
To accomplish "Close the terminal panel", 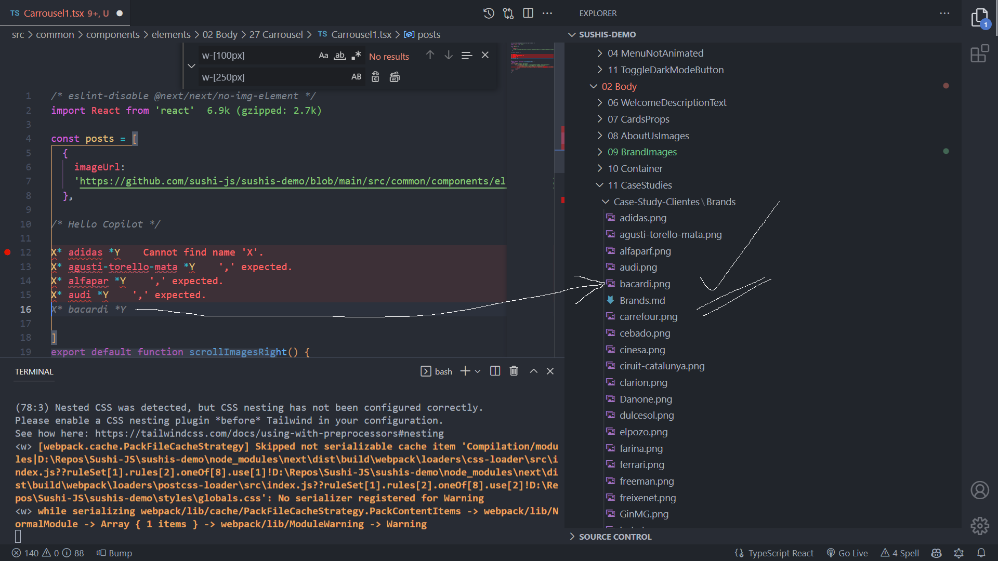I will [550, 371].
